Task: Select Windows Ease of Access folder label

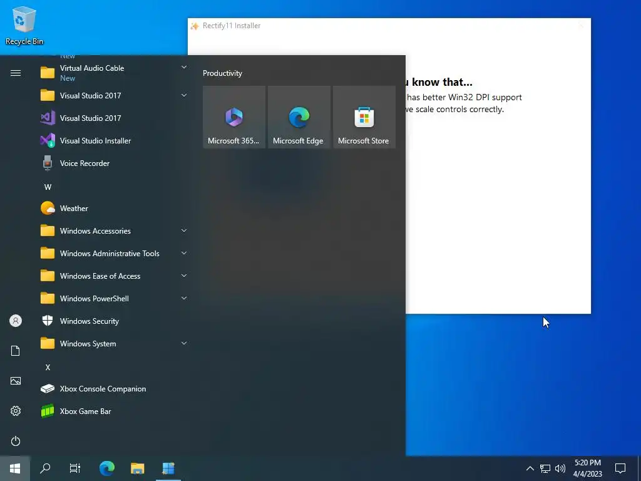Action: 100,276
